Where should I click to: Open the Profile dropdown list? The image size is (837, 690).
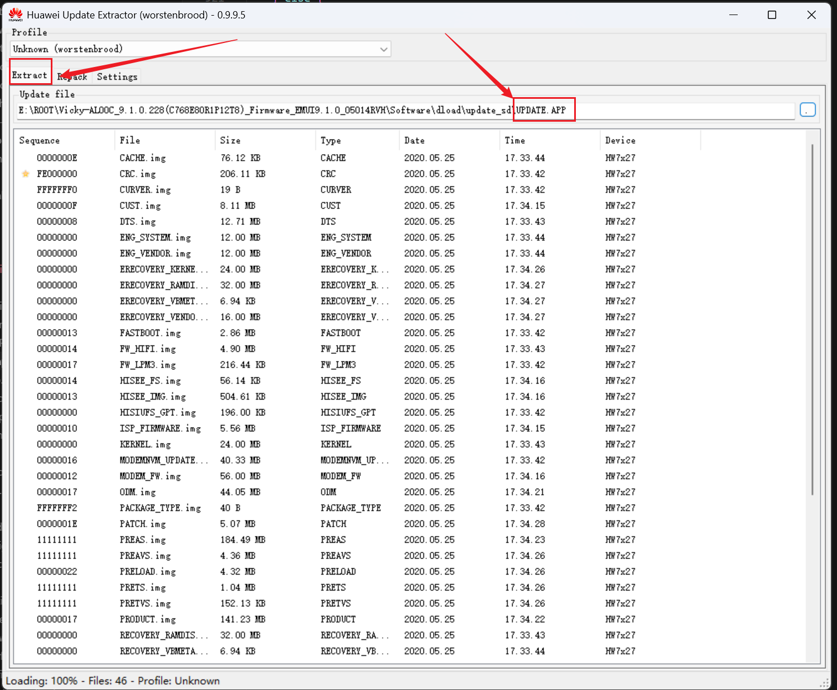coord(383,49)
